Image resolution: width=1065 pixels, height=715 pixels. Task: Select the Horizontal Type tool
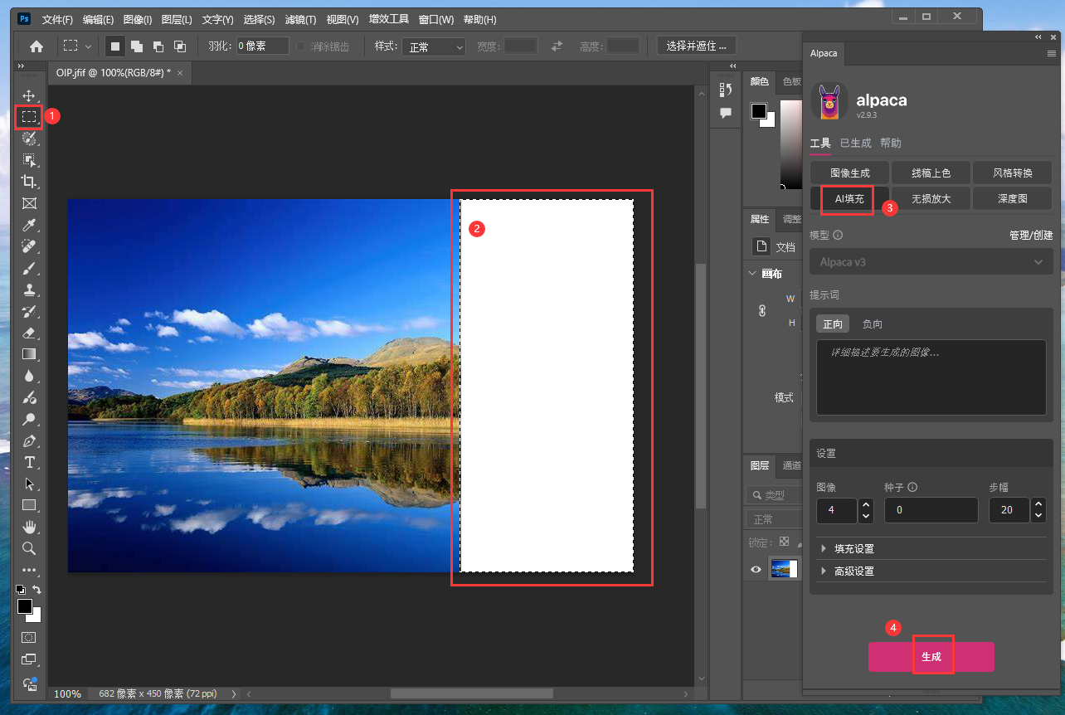click(x=29, y=462)
